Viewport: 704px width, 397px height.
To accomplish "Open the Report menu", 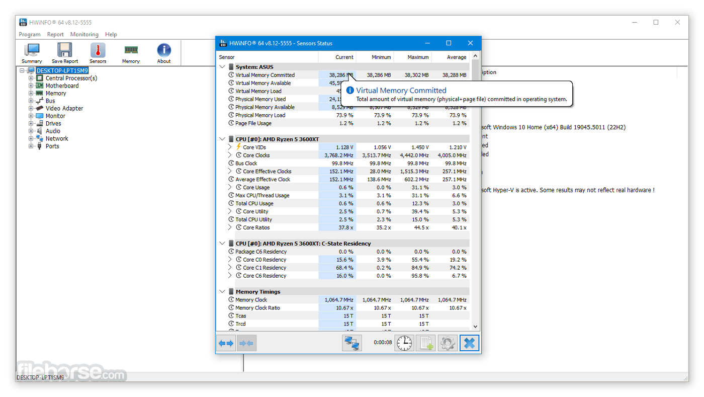I will tap(55, 35).
